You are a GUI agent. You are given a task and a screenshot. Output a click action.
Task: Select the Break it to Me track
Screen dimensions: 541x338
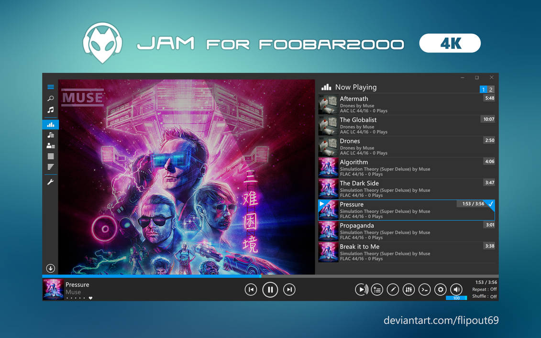pyautogui.click(x=407, y=252)
